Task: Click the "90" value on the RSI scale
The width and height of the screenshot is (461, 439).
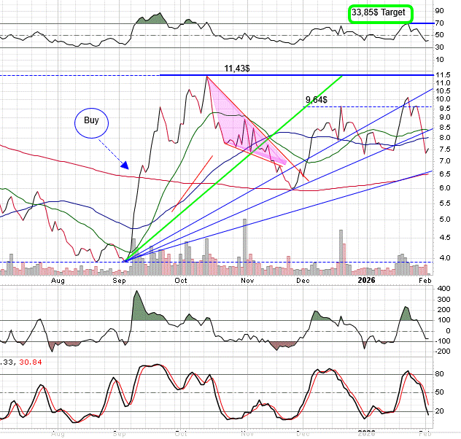Action: [x=439, y=11]
